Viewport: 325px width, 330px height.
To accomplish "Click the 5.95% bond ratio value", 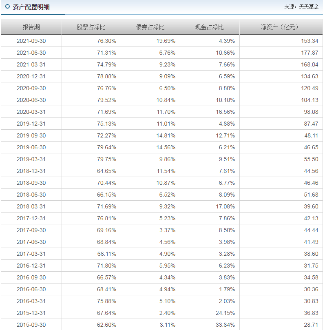I will tap(167, 266).
